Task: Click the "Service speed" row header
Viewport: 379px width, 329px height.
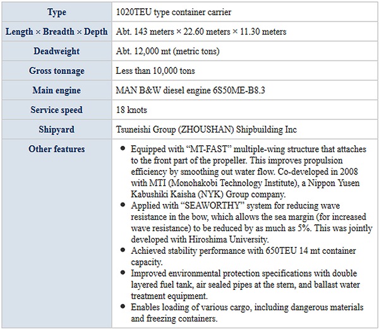Action: coord(57,110)
